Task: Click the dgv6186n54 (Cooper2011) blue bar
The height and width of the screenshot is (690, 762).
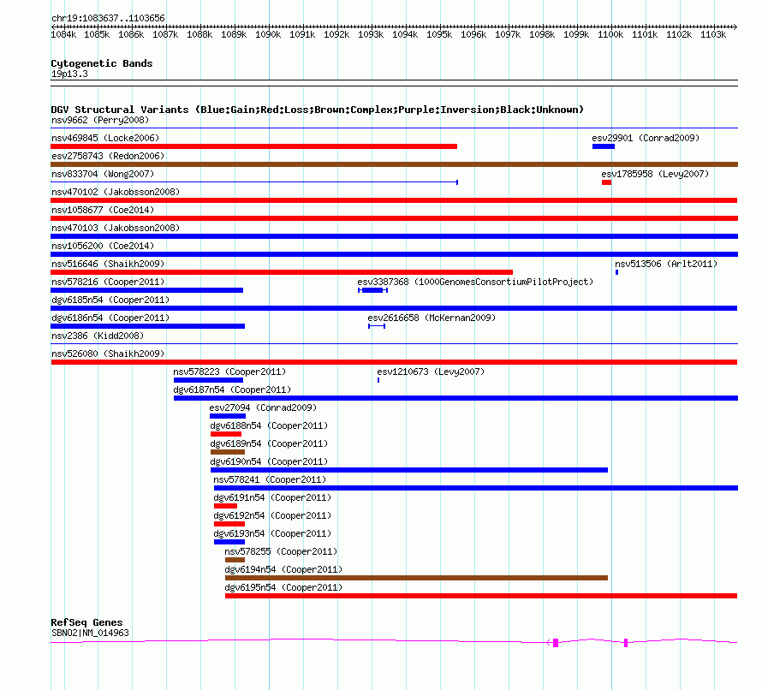Action: point(148,326)
